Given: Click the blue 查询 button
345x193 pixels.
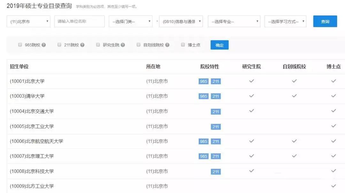Looking at the screenshot, I should click(325, 21).
